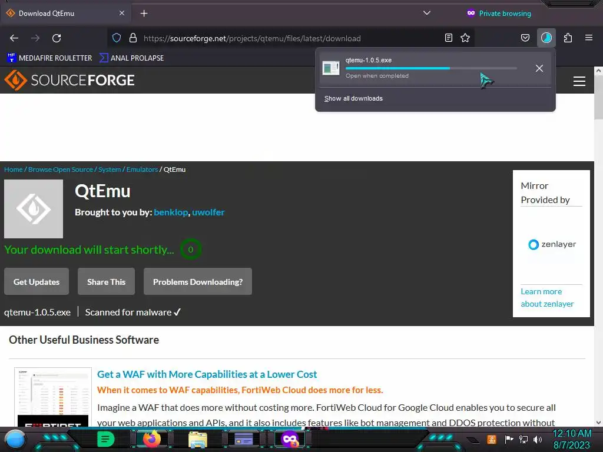603x452 pixels.
Task: Open Firefox from the taskbar
Action: click(x=152, y=439)
